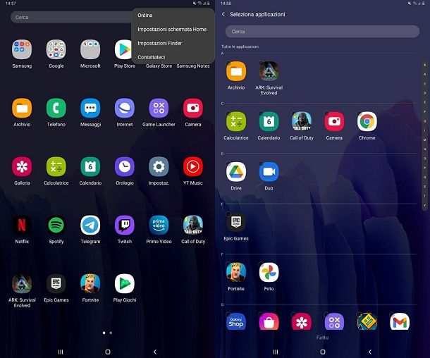This screenshot has width=430, height=358.
Task: Open Game Launcher in app drawer
Action: (x=159, y=109)
